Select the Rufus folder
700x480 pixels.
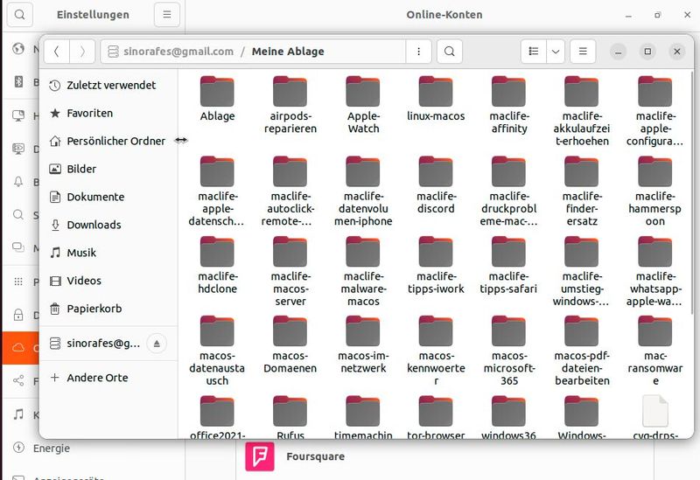click(x=290, y=417)
